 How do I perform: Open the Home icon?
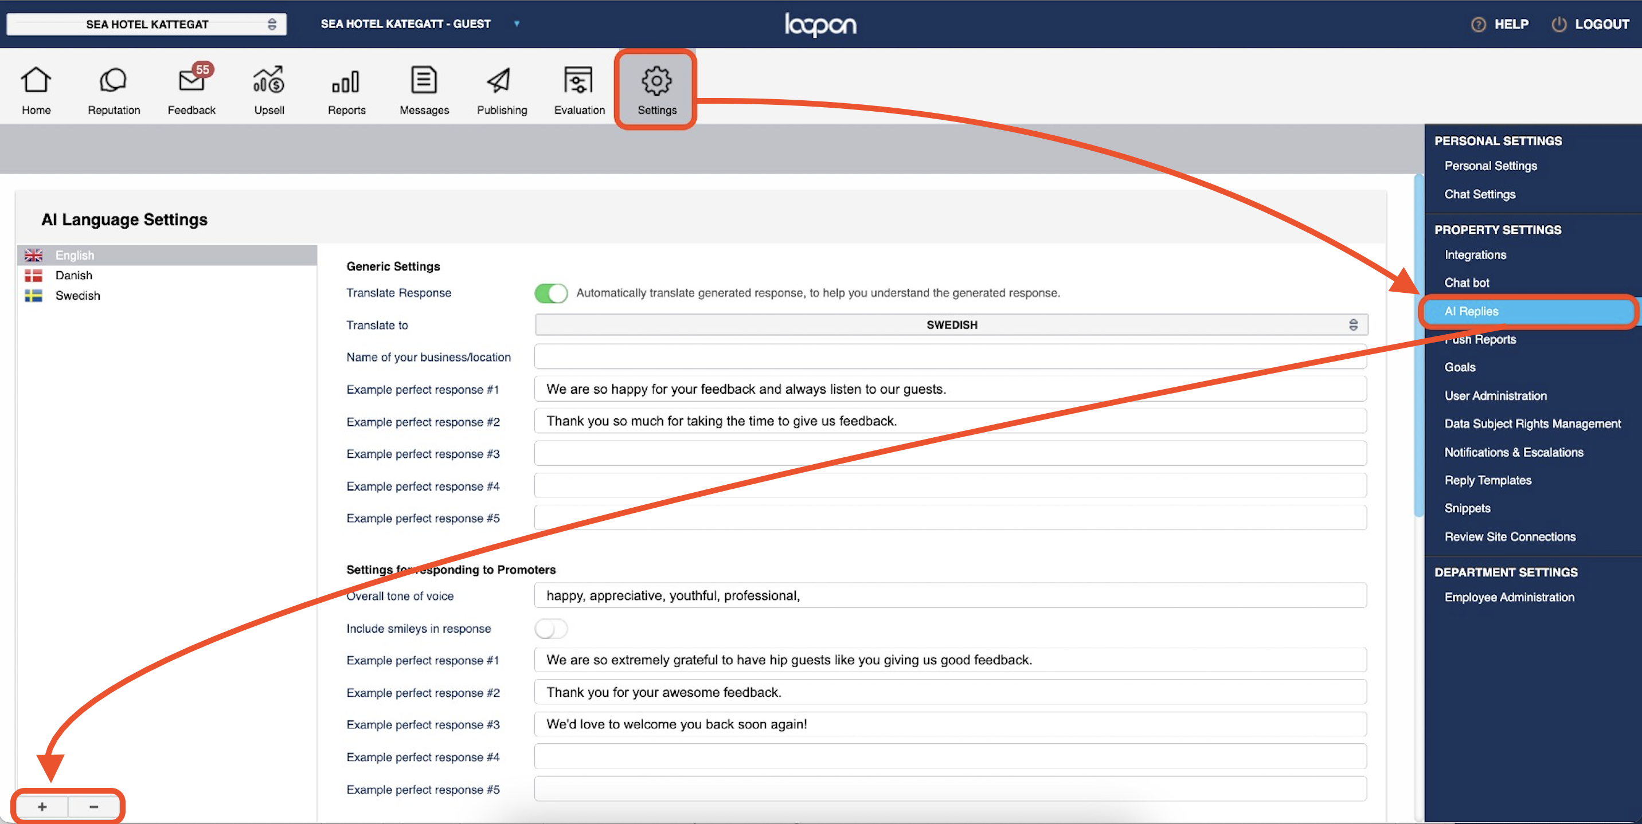click(x=36, y=81)
